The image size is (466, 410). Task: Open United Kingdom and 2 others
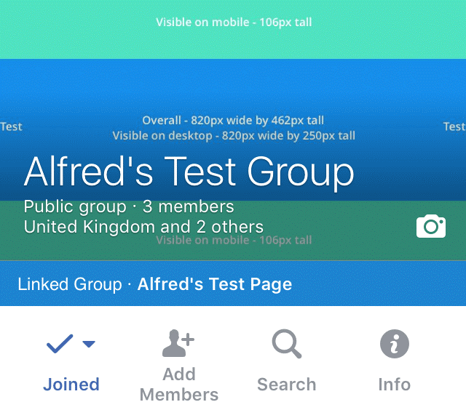(x=143, y=227)
